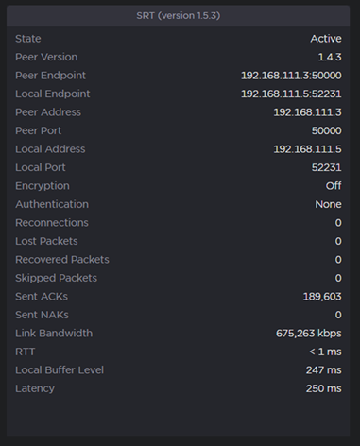360x446 pixels.
Task: Click the Link Bandwidth label
Action: (x=54, y=334)
